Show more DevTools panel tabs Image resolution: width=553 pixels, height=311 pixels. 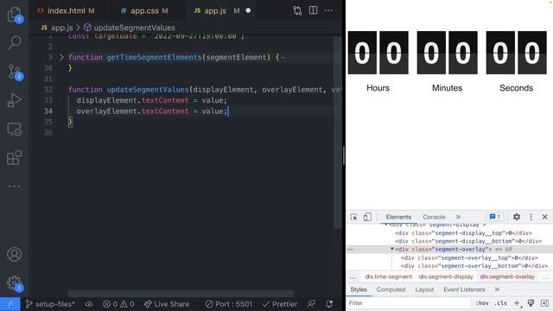[x=458, y=217]
